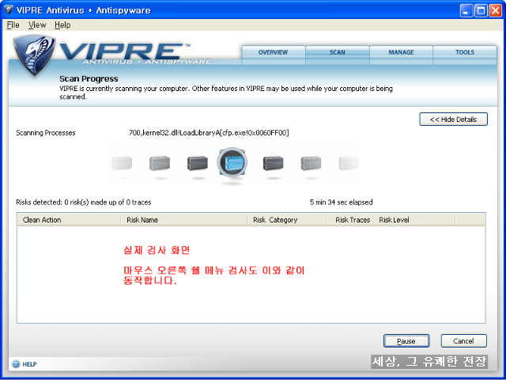Click the blue question mark help icon
Image resolution: width=506 pixels, height=380 pixels.
[16, 364]
